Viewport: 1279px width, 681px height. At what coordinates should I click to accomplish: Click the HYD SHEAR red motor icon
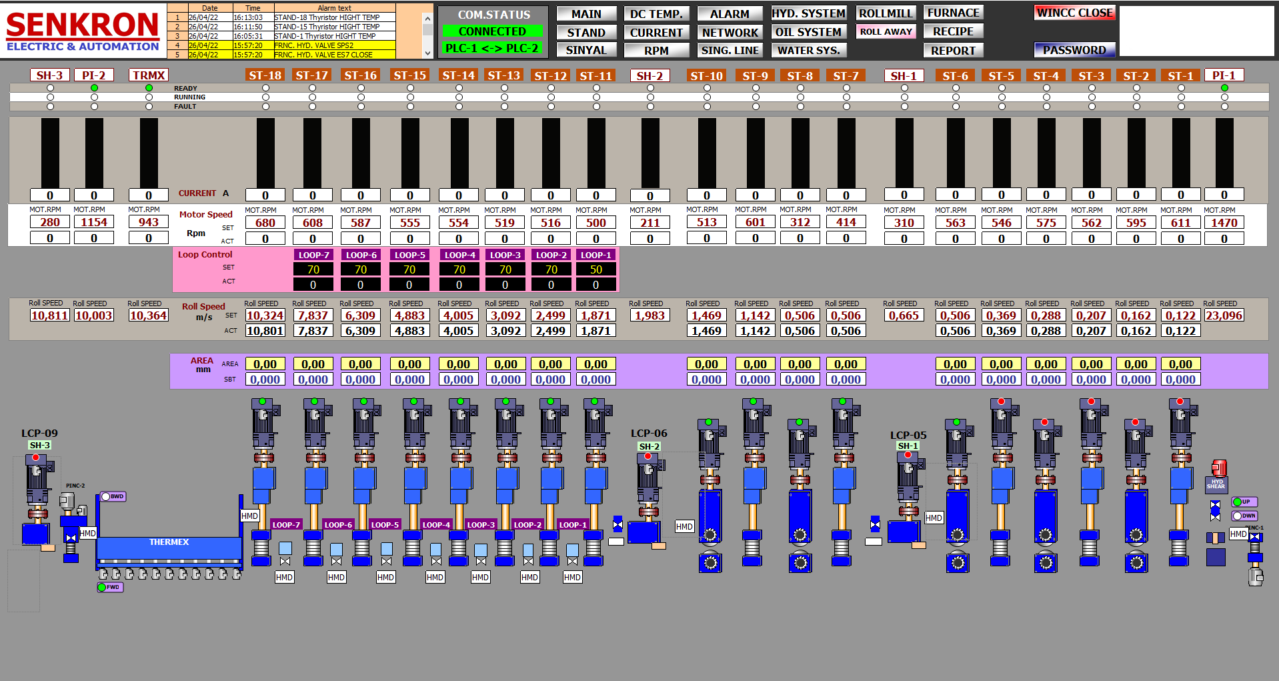click(x=1219, y=468)
